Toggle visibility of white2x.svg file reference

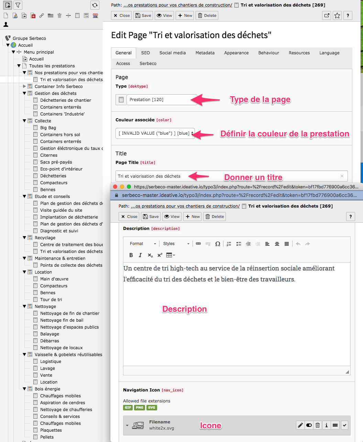pyautogui.click(x=309, y=425)
